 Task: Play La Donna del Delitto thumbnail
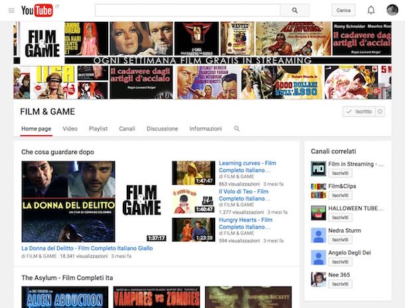(x=94, y=201)
